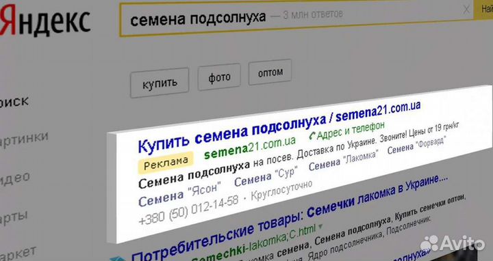Open the Картинки section in sidebar
493x261 pixels.
coord(24,139)
